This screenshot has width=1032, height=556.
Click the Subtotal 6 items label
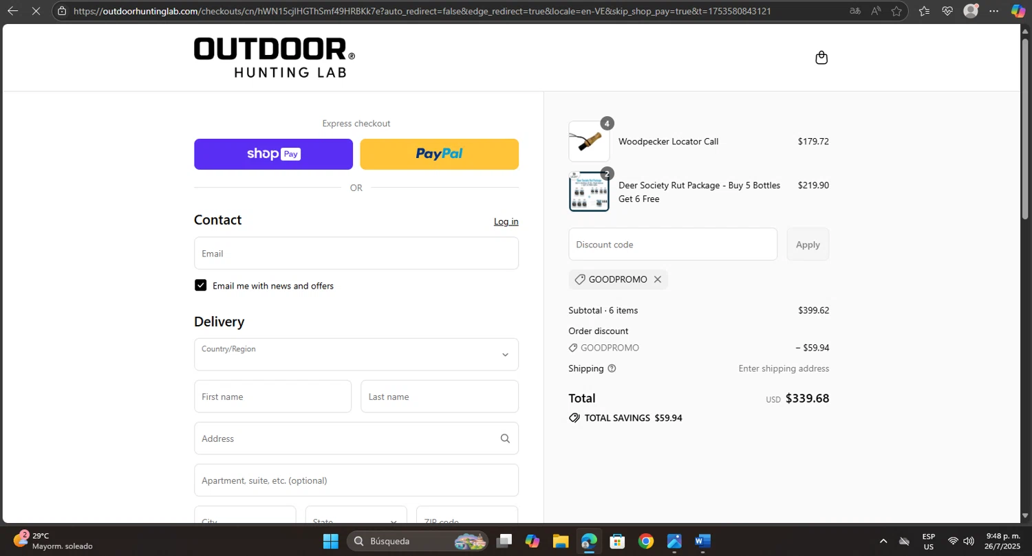click(603, 311)
